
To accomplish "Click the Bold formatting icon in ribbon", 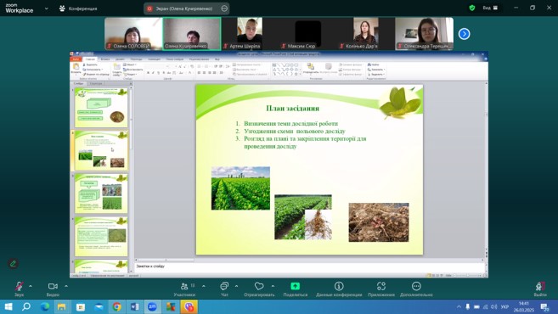I will coord(148,73).
